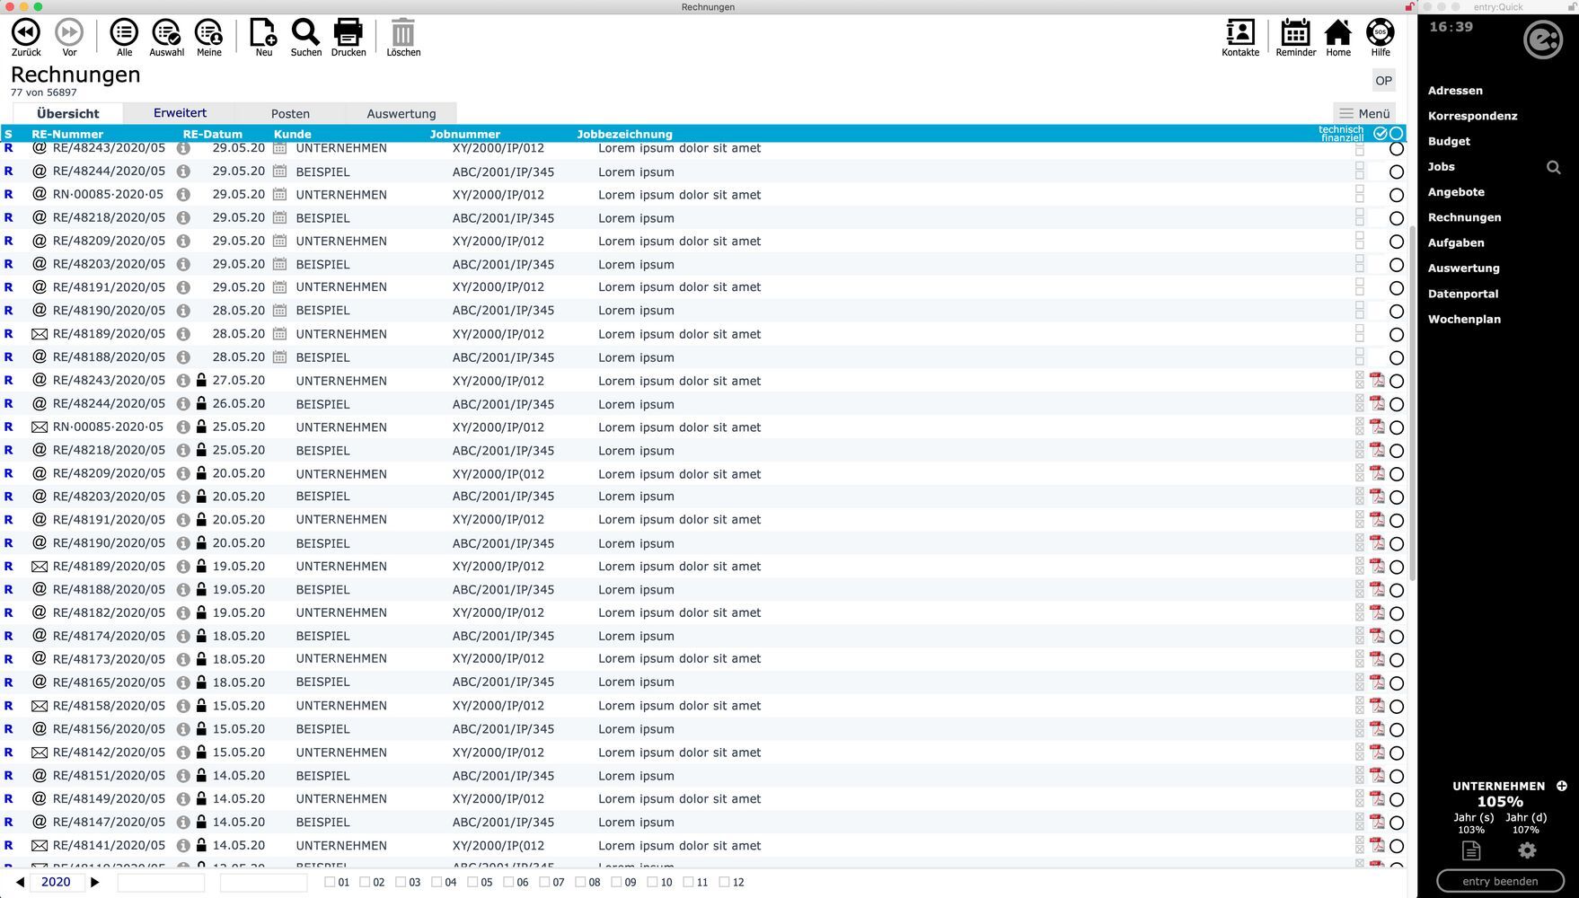Click the Zurück back arrow icon
The image size is (1579, 898).
point(26,33)
